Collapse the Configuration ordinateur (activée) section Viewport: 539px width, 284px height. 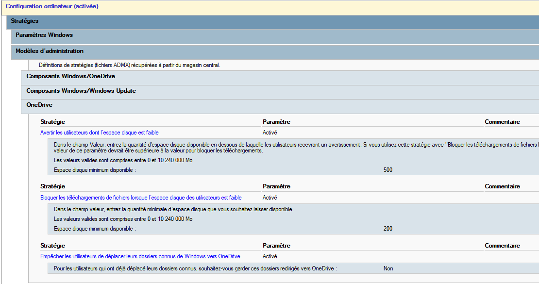[51, 6]
